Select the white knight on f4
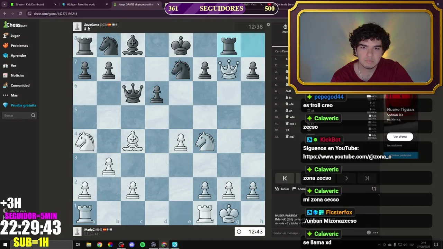The height and width of the screenshot is (249, 443). [205, 141]
